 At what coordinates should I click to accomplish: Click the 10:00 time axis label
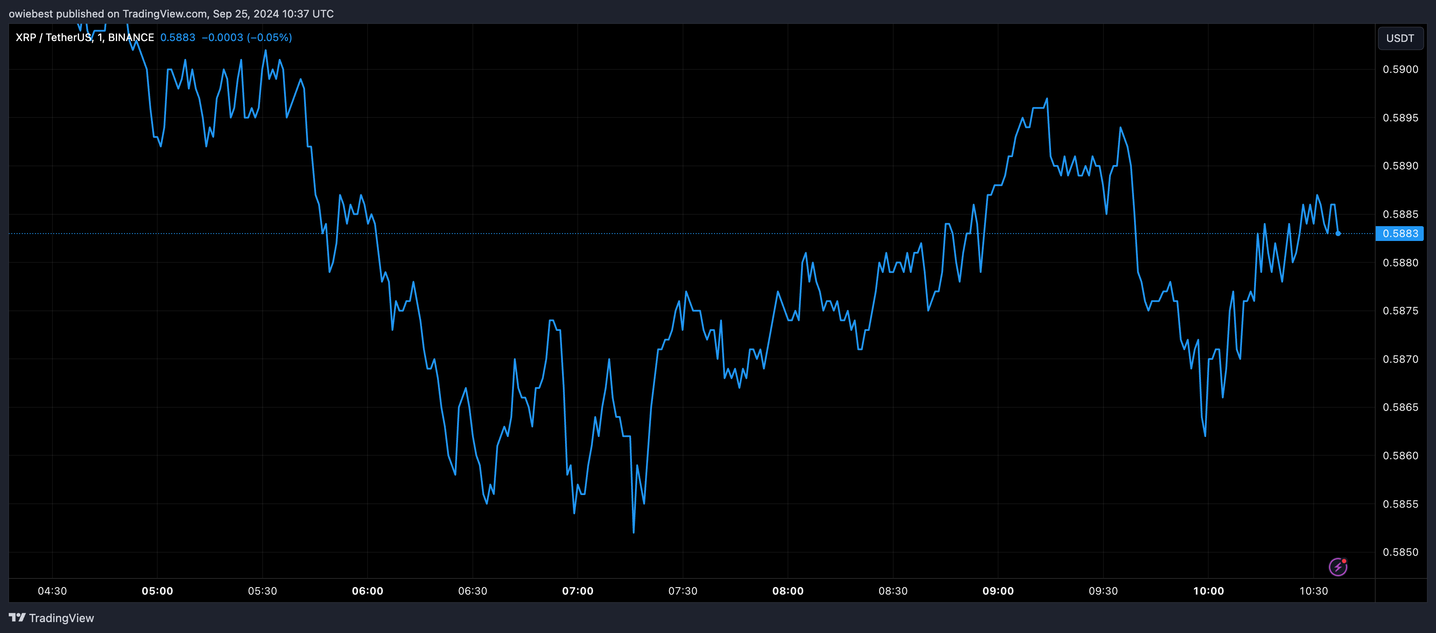coord(1208,591)
